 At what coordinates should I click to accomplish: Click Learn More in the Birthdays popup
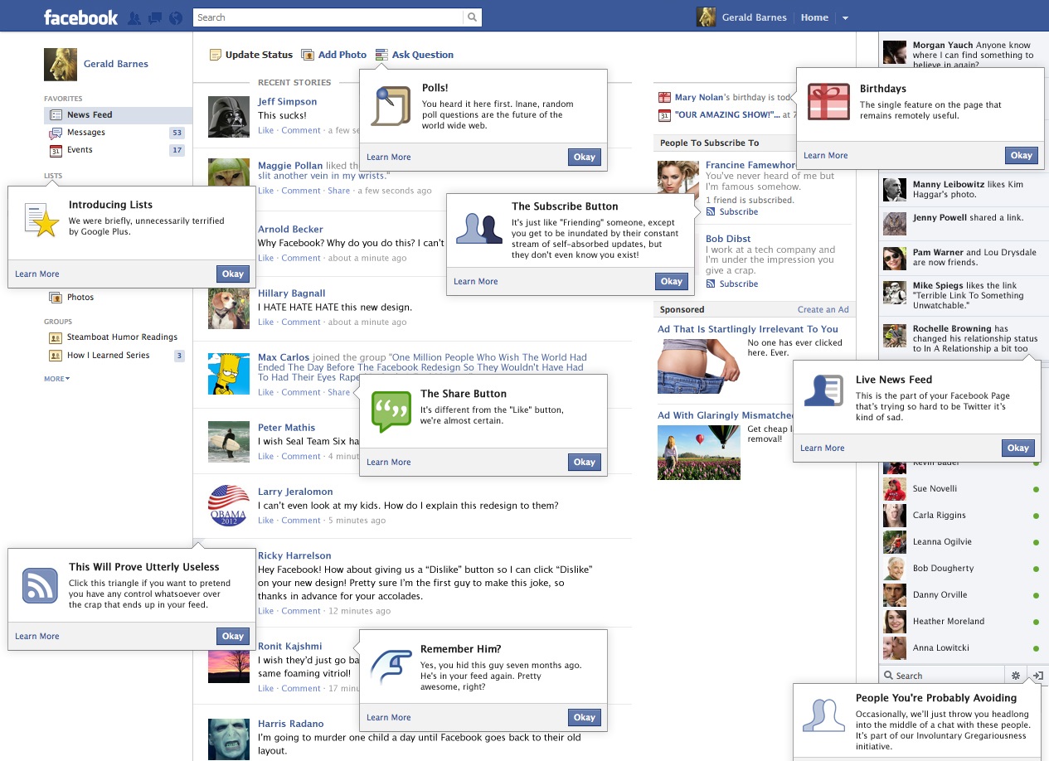(825, 155)
